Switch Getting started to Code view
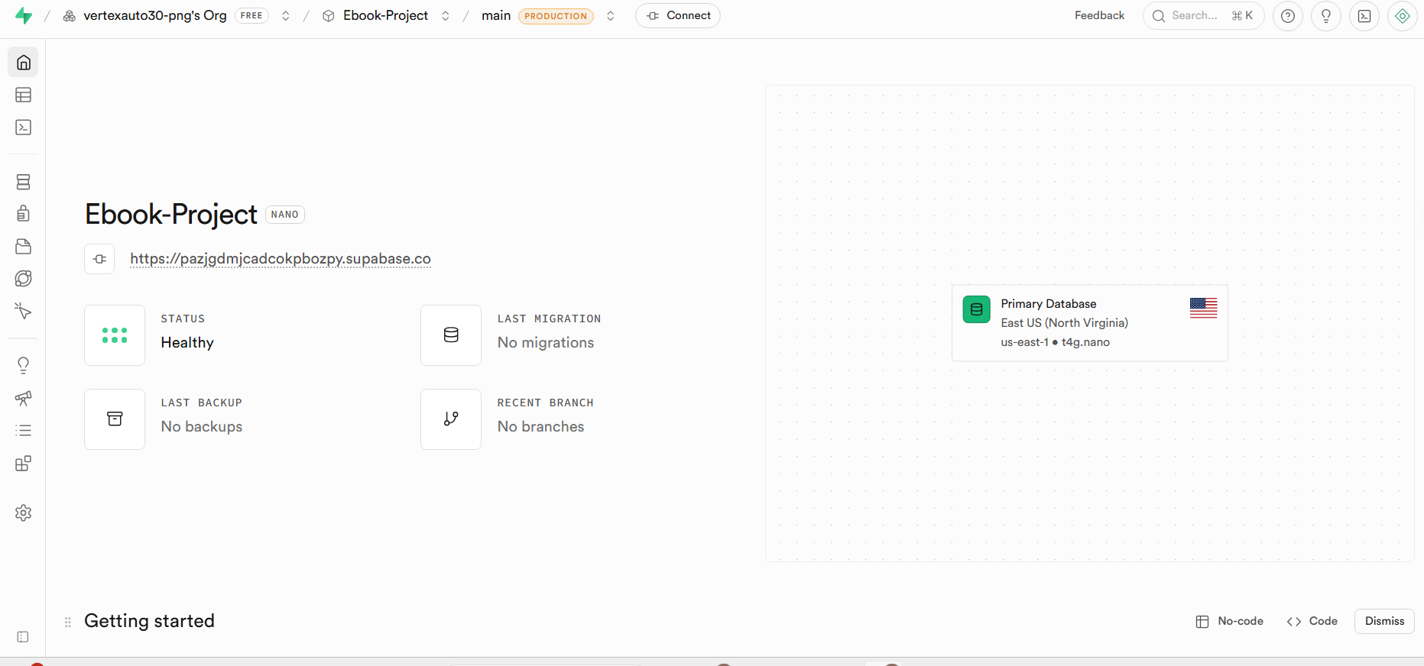1424x666 pixels. pos(1312,621)
